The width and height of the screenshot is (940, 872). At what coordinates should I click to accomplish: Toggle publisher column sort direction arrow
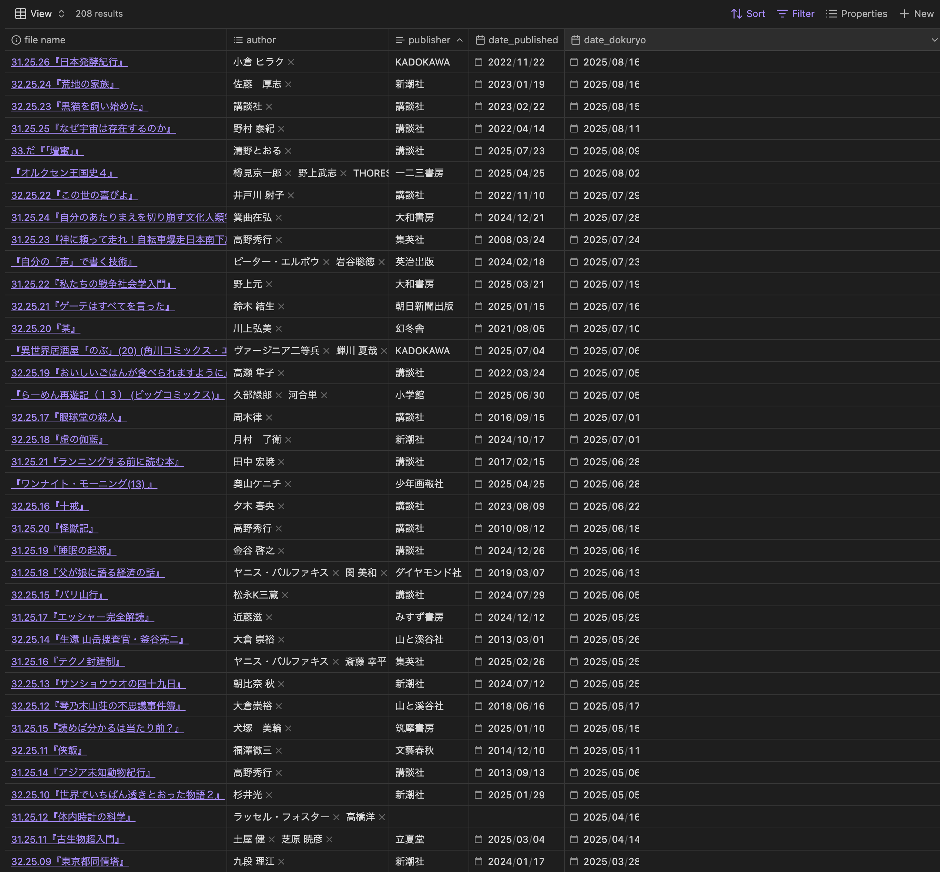[x=460, y=40]
